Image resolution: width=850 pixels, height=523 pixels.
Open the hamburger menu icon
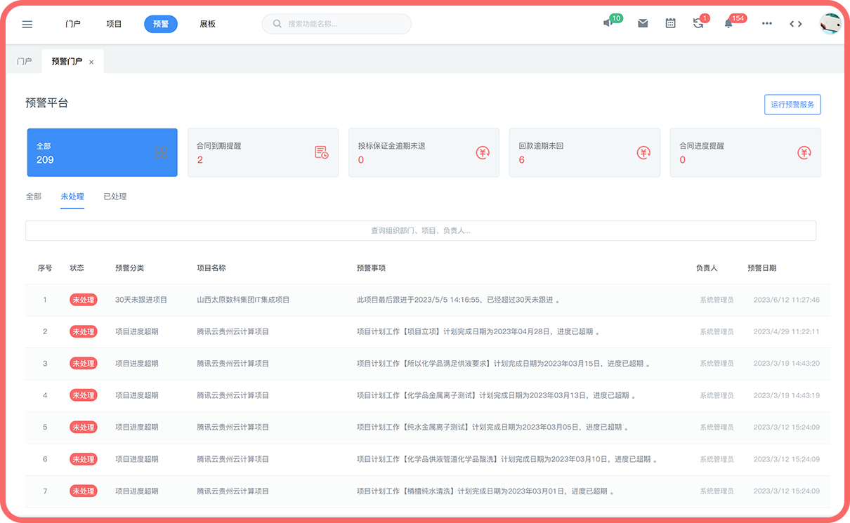[27, 24]
